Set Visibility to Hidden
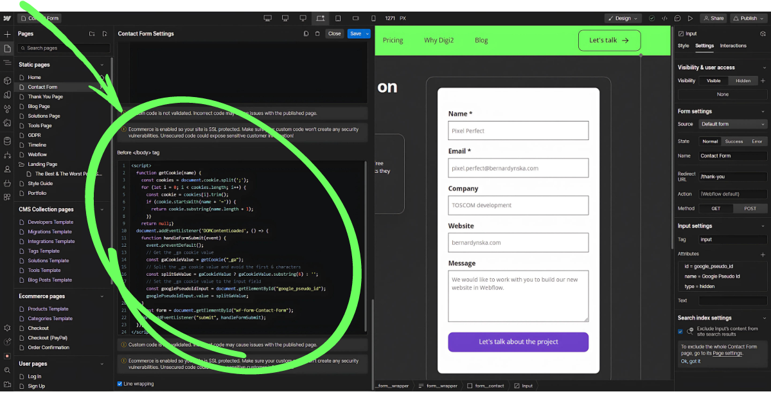The image size is (771, 403). click(743, 80)
